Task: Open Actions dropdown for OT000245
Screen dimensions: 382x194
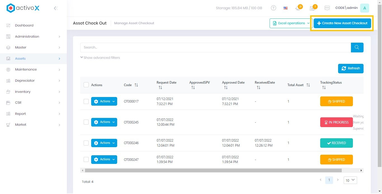Action: (x=104, y=122)
